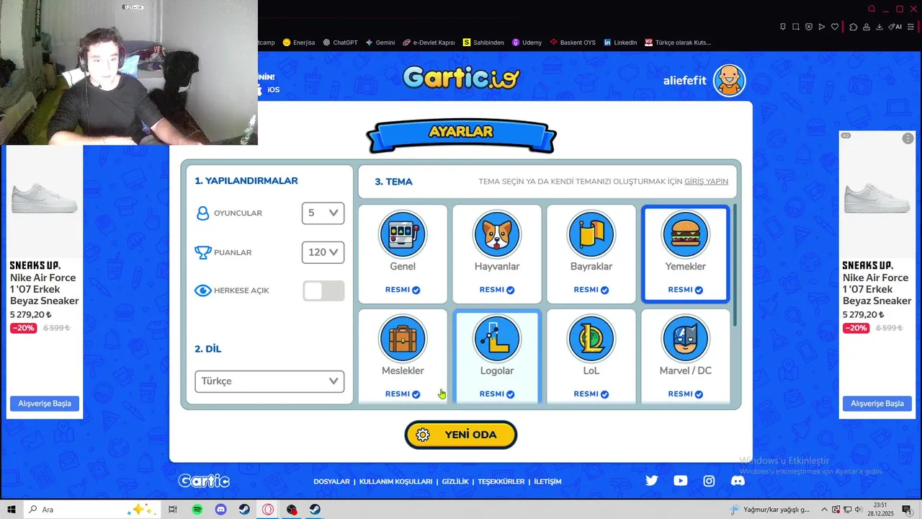The width and height of the screenshot is (922, 519).
Task: Click the browser heart bookmark icon
Action: (835, 27)
